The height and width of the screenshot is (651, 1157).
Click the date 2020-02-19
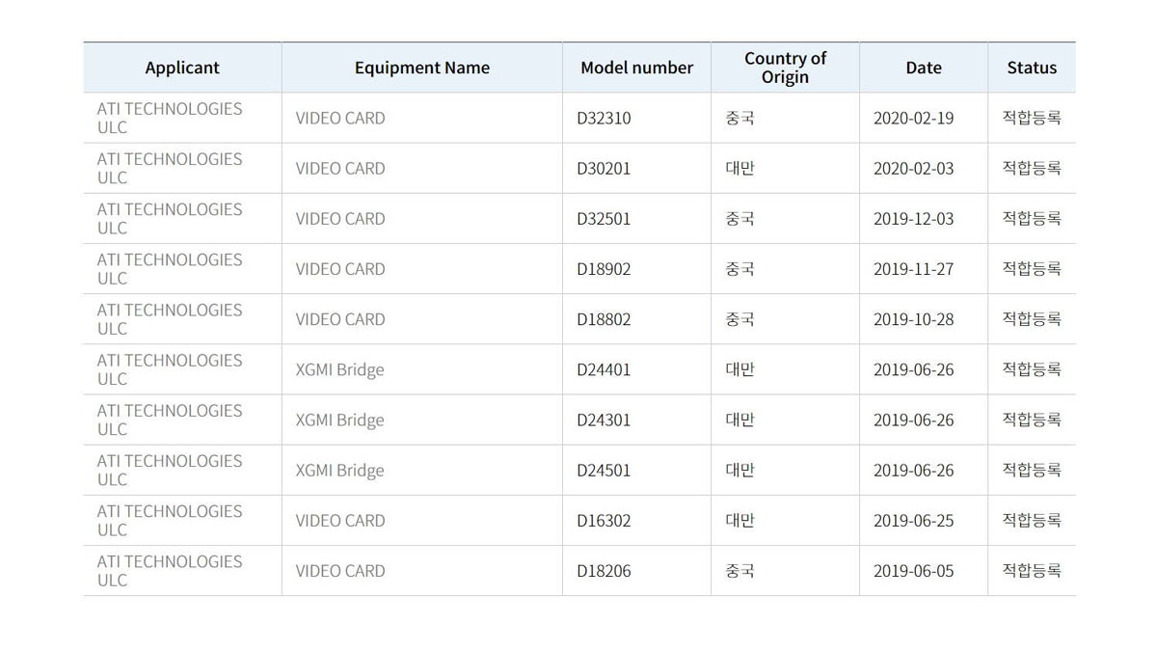[x=913, y=119]
